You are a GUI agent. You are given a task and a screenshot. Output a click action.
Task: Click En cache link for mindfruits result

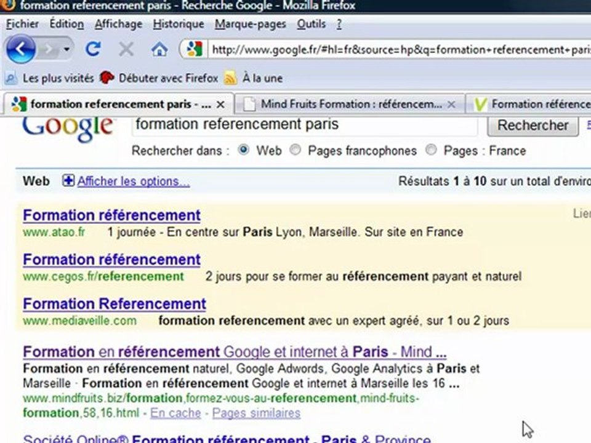(x=175, y=413)
